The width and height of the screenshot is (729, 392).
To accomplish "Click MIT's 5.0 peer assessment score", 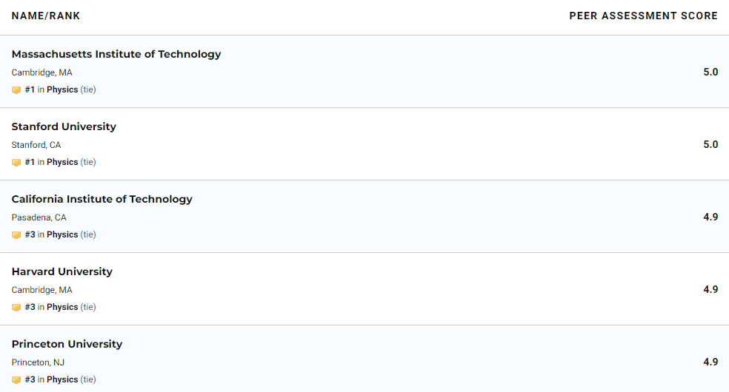I will point(710,72).
